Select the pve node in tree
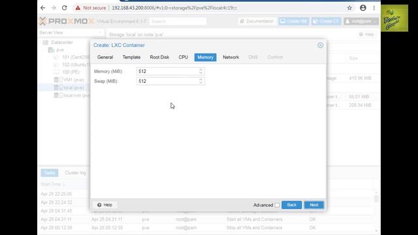 [x=60, y=50]
